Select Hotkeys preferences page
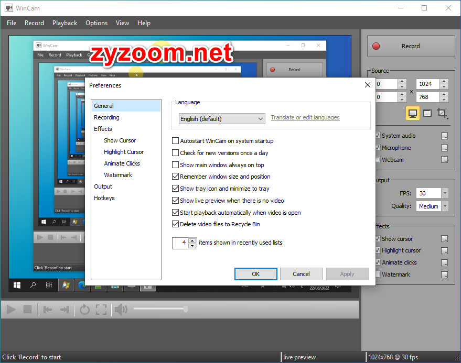This screenshot has height=363, width=461. click(126, 198)
